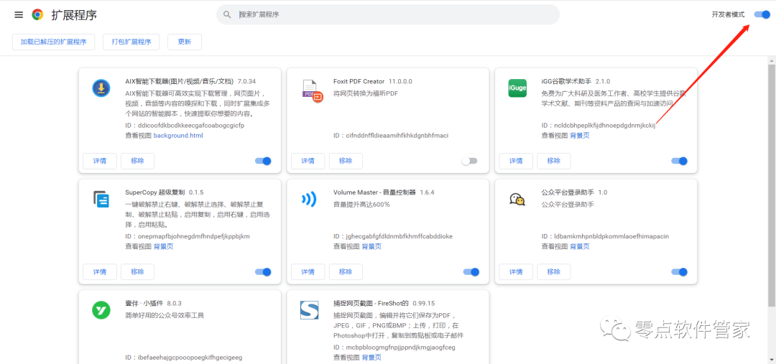Viewport: 776px width, 364px height.
Task: Click the 公众平台登录助手 WeChat icon
Action: (x=517, y=200)
